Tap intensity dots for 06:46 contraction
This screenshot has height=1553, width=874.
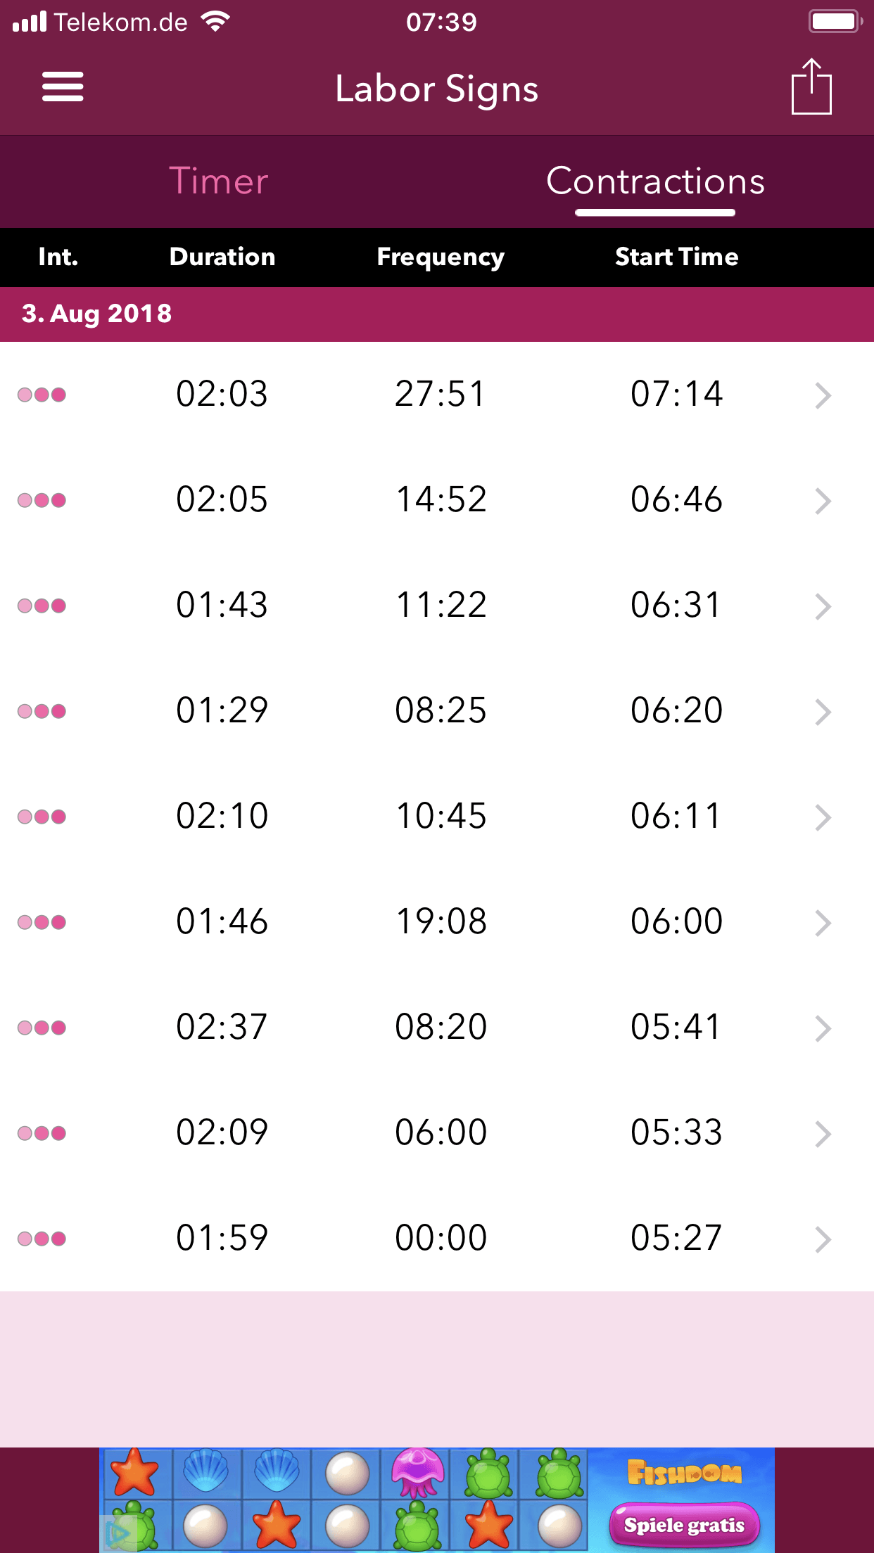pos(42,500)
